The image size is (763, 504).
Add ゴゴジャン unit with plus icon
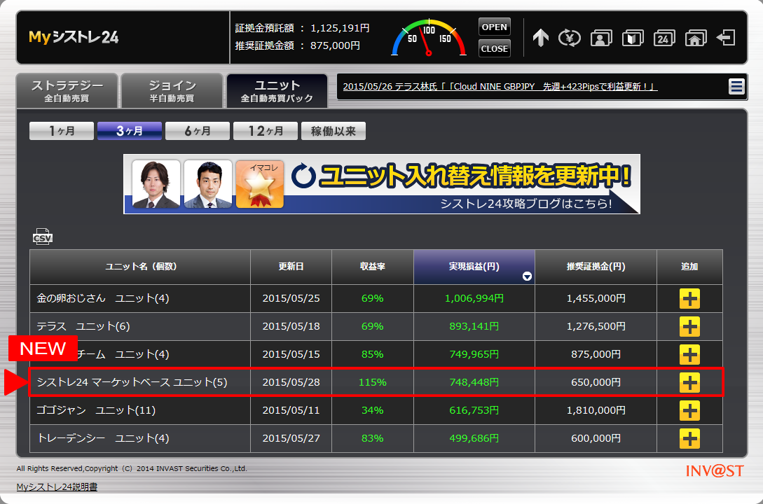pyautogui.click(x=689, y=411)
